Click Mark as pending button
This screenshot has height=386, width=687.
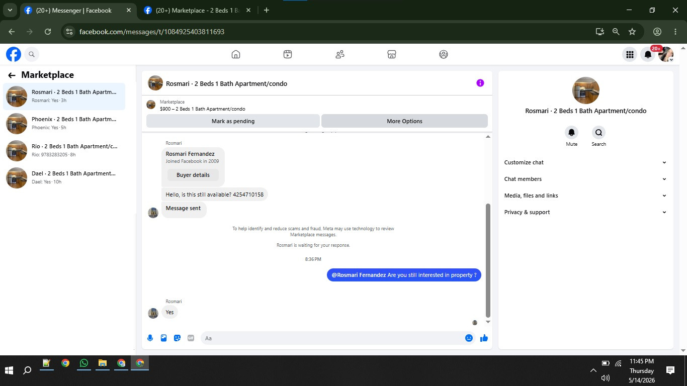click(233, 121)
